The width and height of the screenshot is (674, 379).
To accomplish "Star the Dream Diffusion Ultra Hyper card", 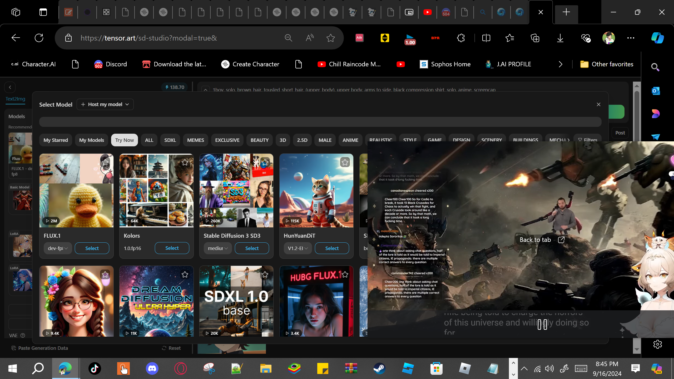I will click(185, 275).
